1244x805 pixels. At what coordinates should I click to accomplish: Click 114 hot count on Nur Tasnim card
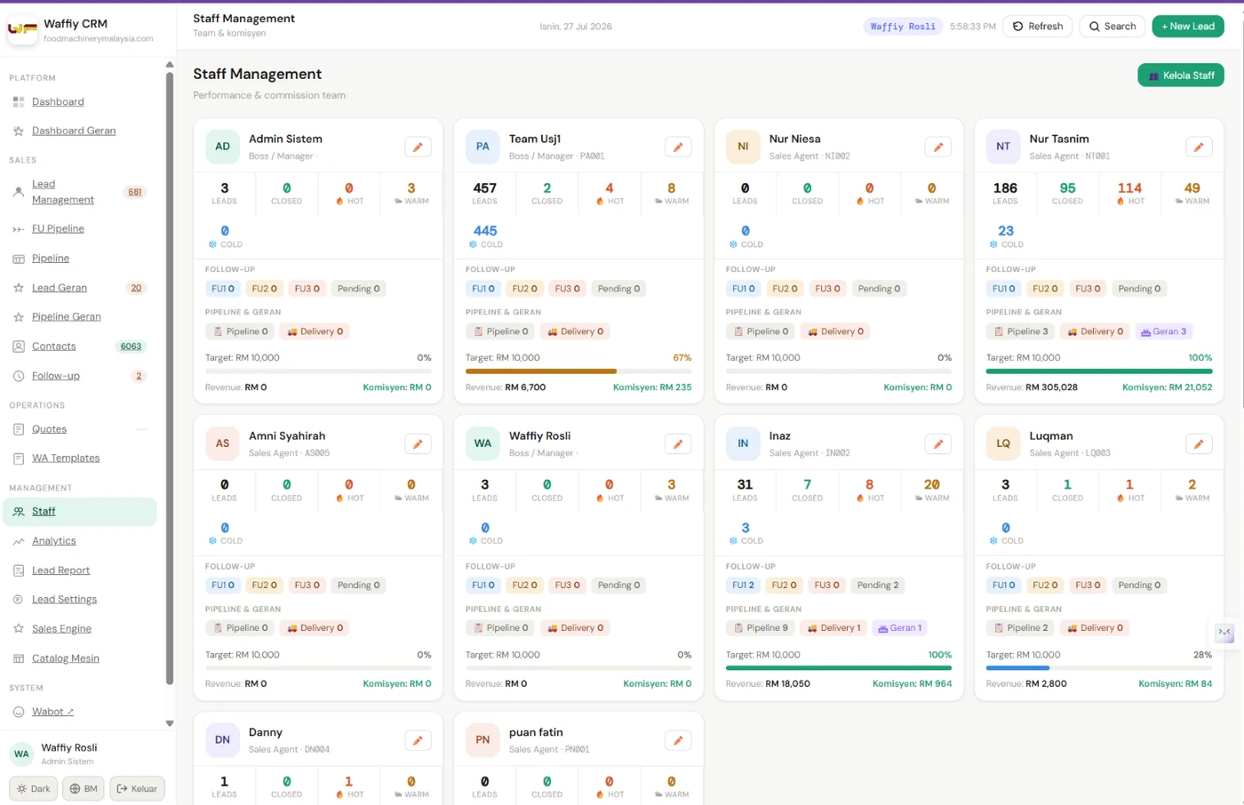coord(1129,188)
